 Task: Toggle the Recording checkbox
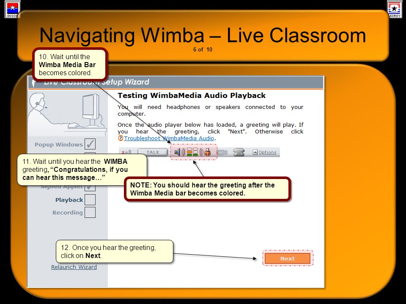90,212
